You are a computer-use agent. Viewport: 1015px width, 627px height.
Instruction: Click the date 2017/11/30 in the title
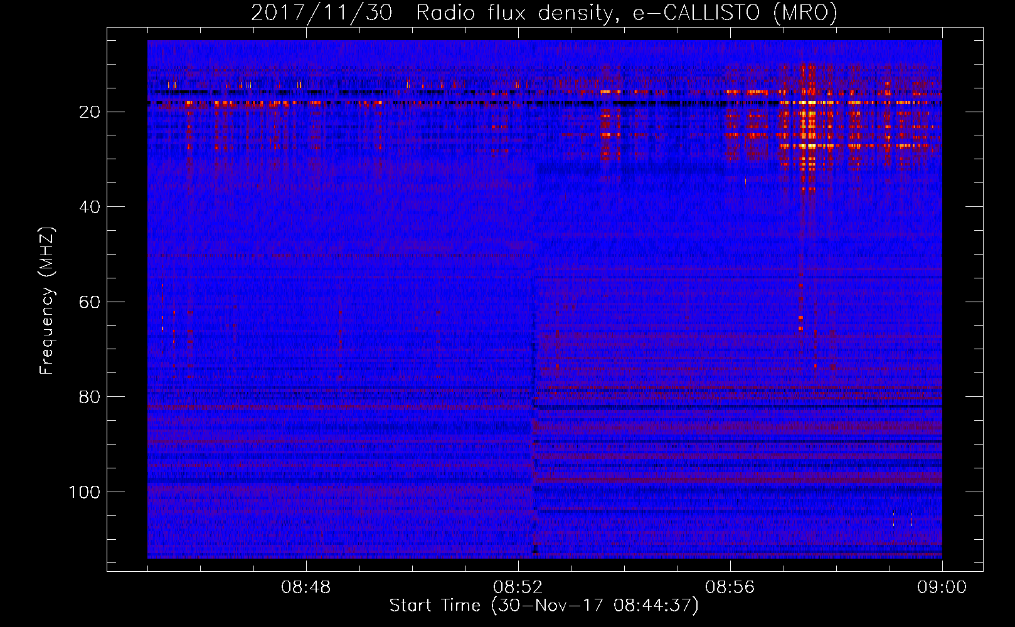(322, 13)
